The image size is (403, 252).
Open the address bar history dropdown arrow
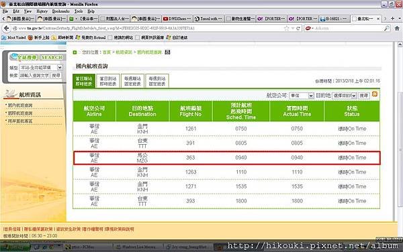(293, 28)
